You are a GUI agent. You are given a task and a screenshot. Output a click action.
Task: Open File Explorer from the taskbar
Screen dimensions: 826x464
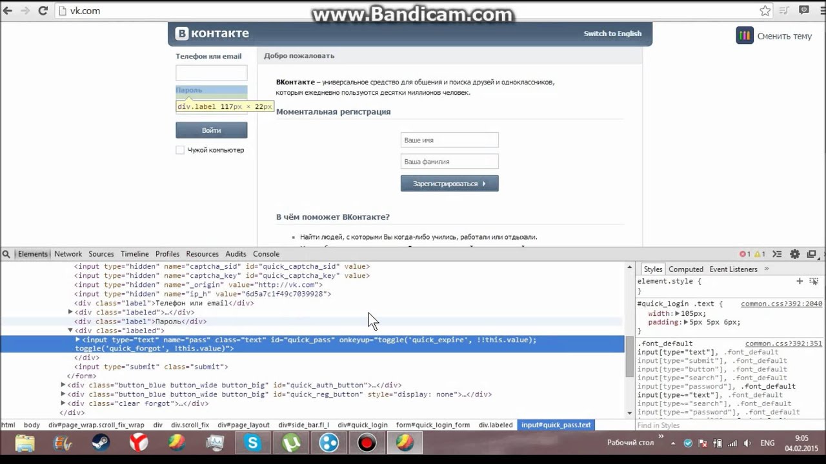point(25,443)
